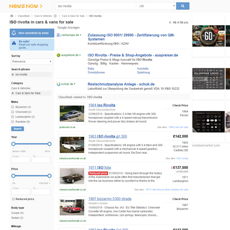
Task: Filter by Sedan body type
Action: (x=17, y=218)
